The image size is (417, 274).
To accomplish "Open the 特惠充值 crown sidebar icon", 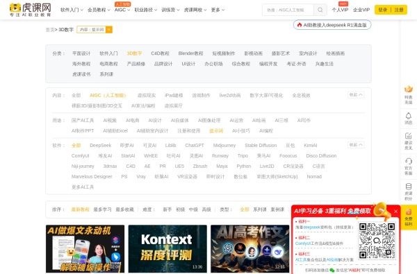I will point(408,95).
